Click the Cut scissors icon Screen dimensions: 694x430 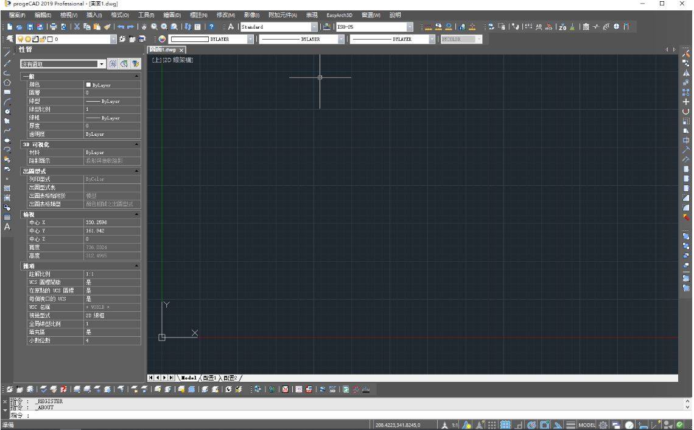click(77, 27)
